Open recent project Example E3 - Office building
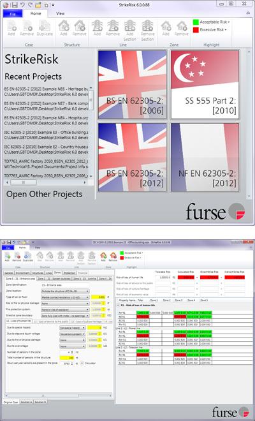The height and width of the screenshot is (421, 255). coord(46,135)
